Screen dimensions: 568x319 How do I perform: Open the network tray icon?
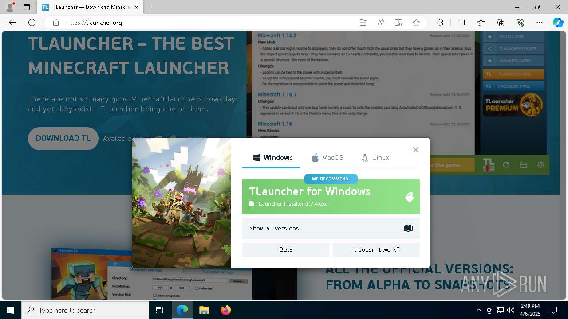tap(500, 310)
